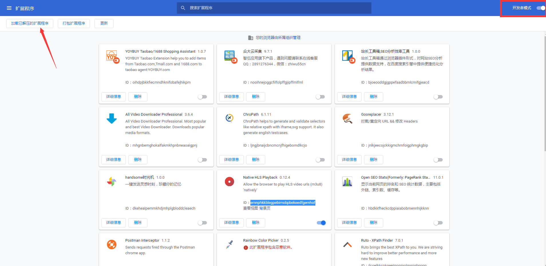Remove the handsome时光机 extension
Viewport: 546px width, 266px height.
click(138, 223)
